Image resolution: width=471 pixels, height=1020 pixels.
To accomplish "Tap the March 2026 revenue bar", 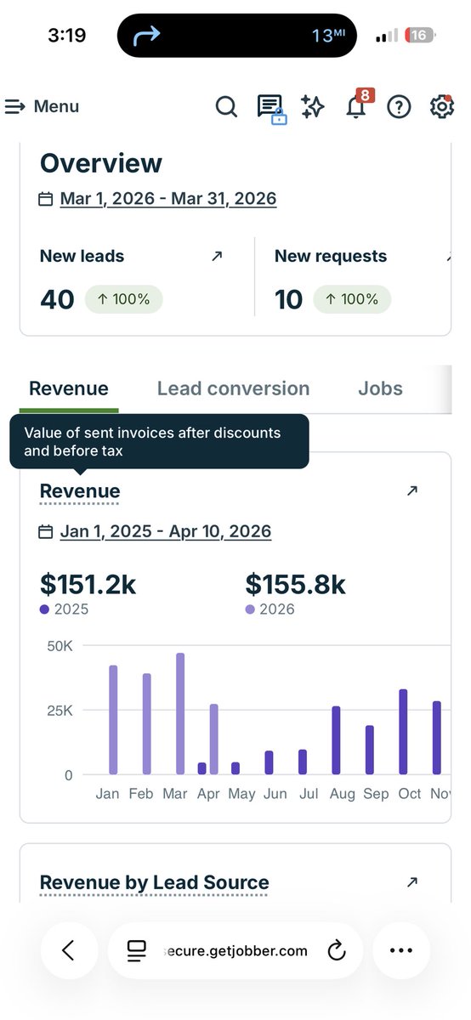I will [x=180, y=714].
